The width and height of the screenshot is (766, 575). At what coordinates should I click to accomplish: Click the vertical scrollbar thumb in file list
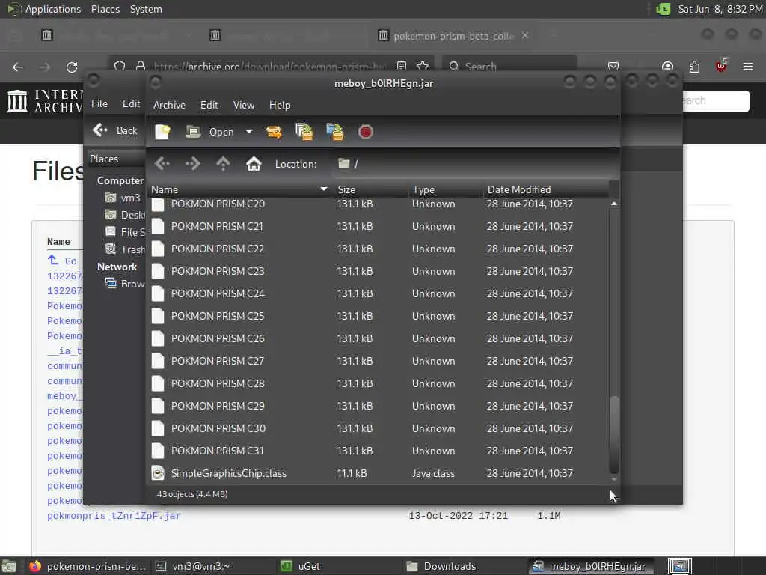pos(614,434)
